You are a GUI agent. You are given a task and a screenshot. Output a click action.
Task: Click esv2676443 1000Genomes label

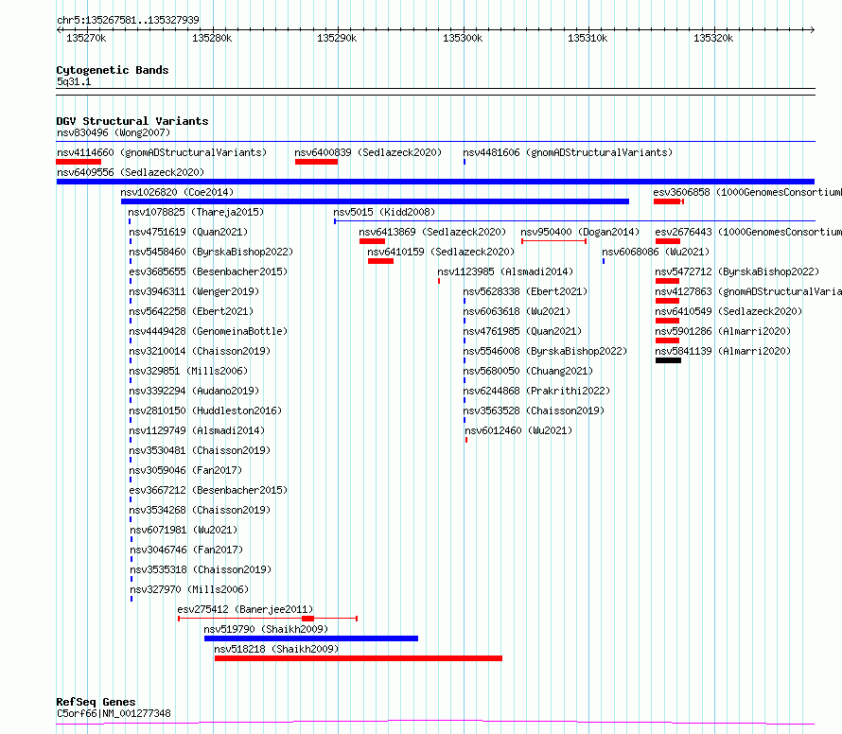748,232
